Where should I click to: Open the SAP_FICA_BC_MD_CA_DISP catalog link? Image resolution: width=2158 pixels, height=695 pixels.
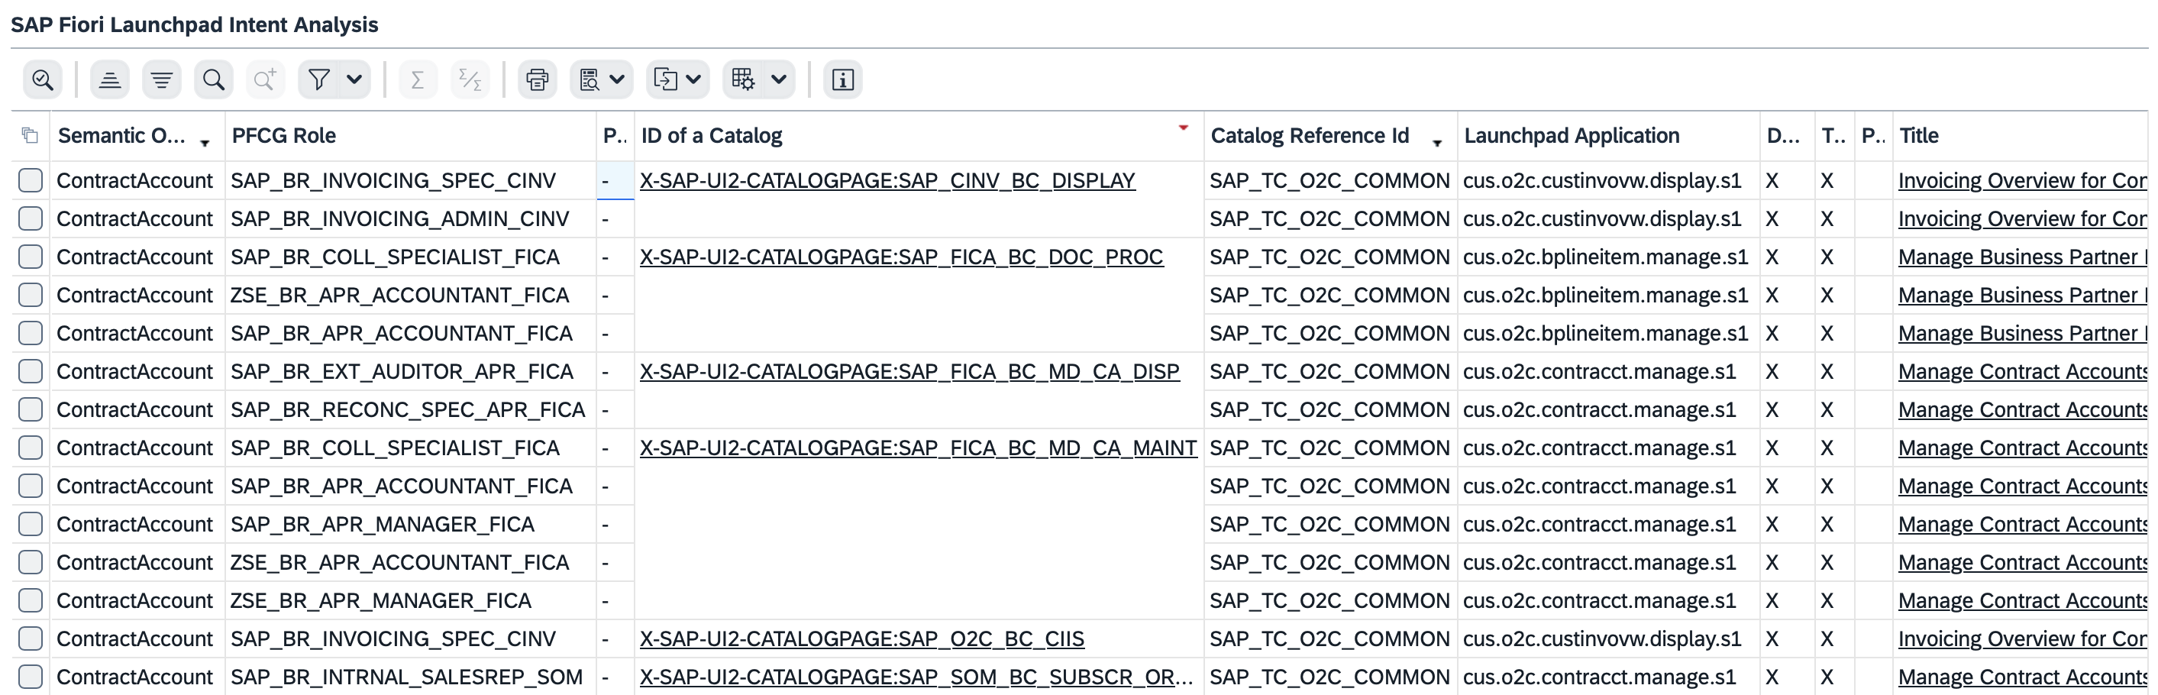[x=909, y=371]
